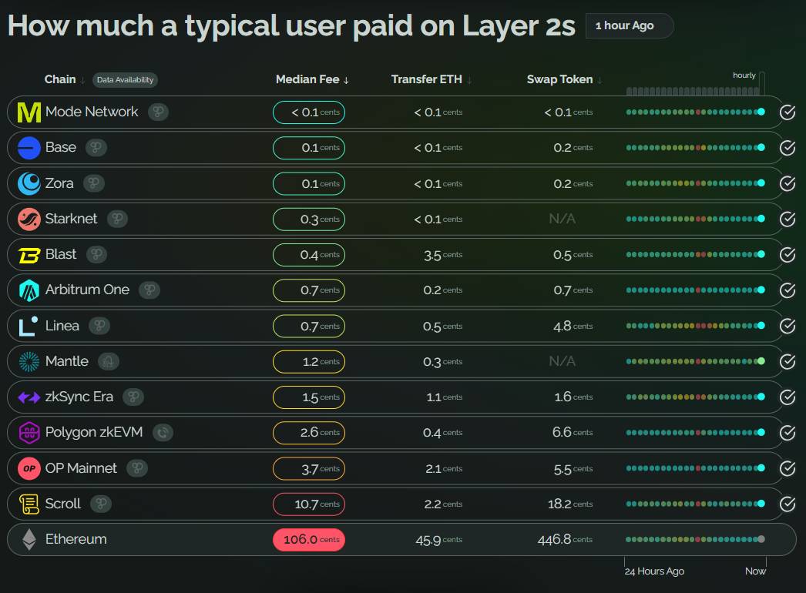Click Ethereum's 106.0 cents median fee pill

[309, 540]
